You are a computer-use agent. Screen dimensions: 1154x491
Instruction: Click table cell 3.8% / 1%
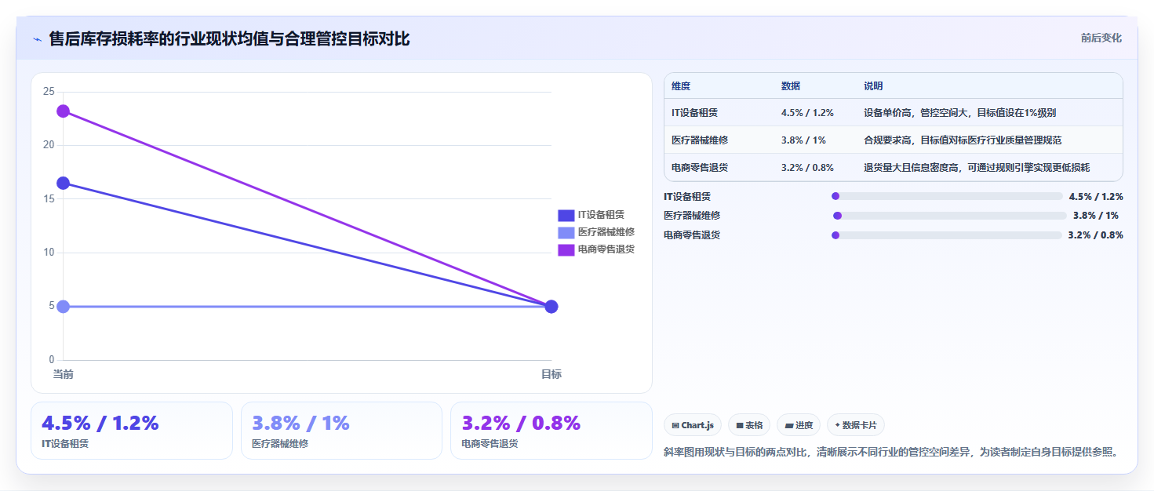803,140
